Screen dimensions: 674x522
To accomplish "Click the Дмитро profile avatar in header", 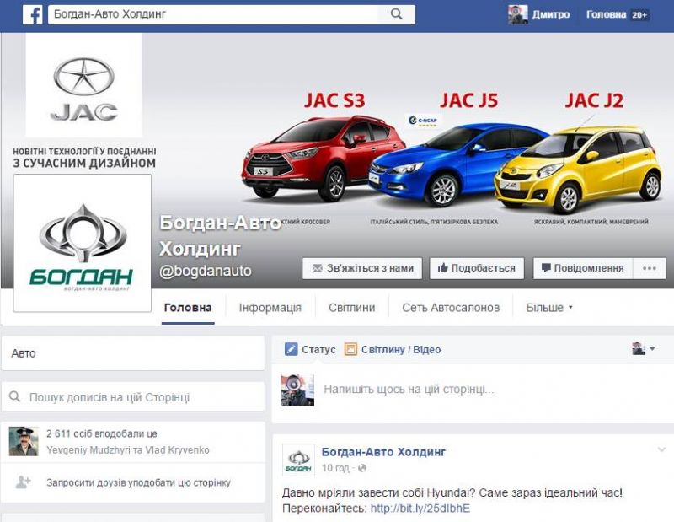I will pos(517,14).
